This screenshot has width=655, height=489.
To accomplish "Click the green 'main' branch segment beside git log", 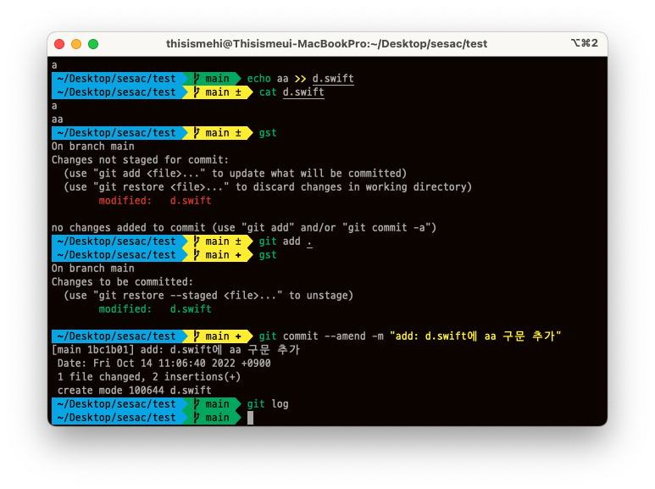I will click(x=211, y=404).
